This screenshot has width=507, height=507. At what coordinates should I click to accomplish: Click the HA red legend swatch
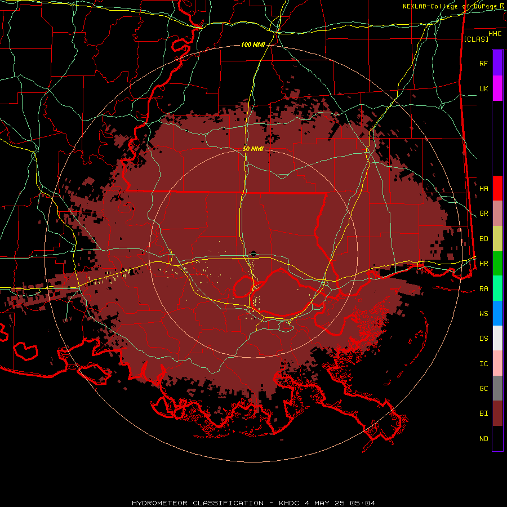click(x=497, y=188)
